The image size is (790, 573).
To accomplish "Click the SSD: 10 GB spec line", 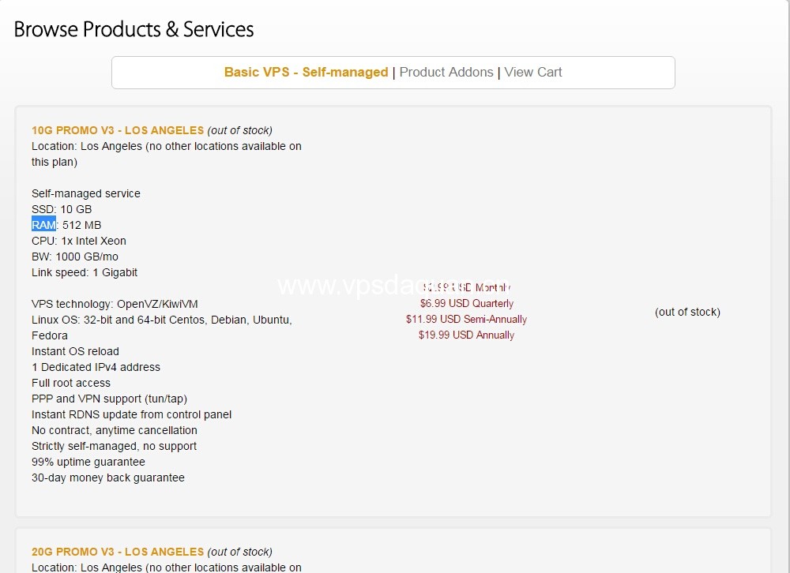I will tap(62, 209).
